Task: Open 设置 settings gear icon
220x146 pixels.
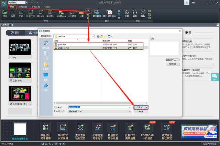Action: pyautogui.click(x=127, y=14)
